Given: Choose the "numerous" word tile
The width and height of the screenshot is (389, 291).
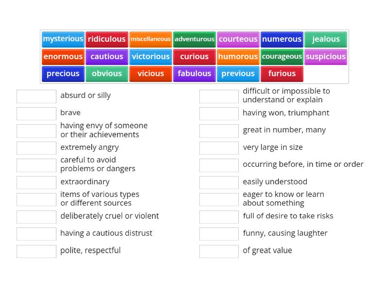Looking at the screenshot, I should pyautogui.click(x=282, y=39).
